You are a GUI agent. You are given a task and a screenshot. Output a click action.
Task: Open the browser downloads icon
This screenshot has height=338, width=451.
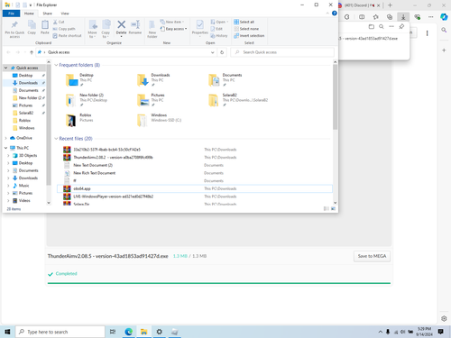point(403,17)
